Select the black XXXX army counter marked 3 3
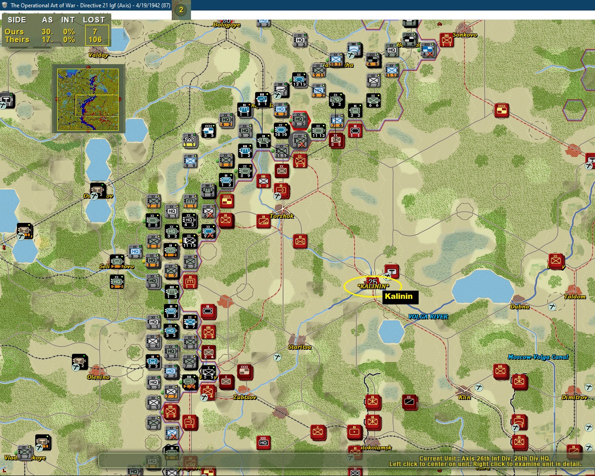This screenshot has width=595, height=476. [x=208, y=130]
